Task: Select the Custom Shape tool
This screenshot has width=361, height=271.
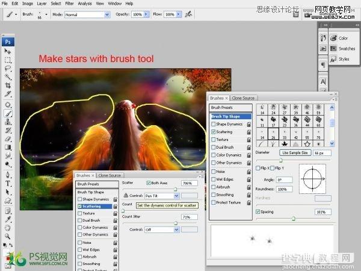Action: point(8,201)
